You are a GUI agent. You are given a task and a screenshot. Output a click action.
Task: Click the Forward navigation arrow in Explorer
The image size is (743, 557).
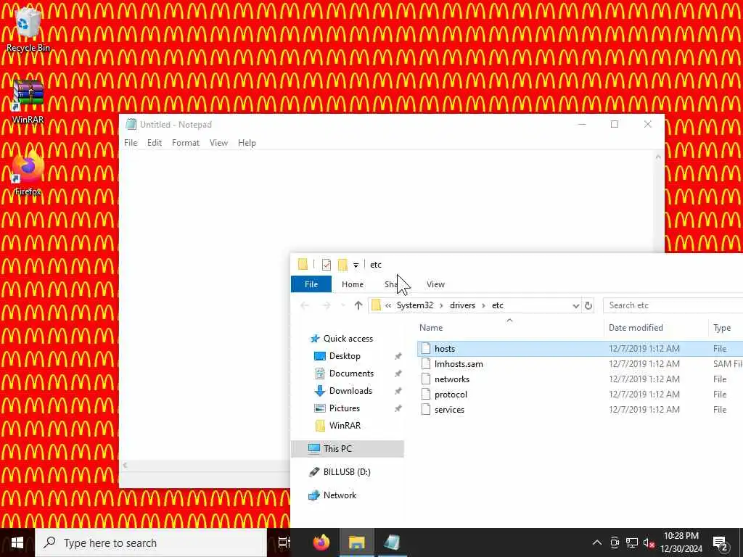pos(327,305)
